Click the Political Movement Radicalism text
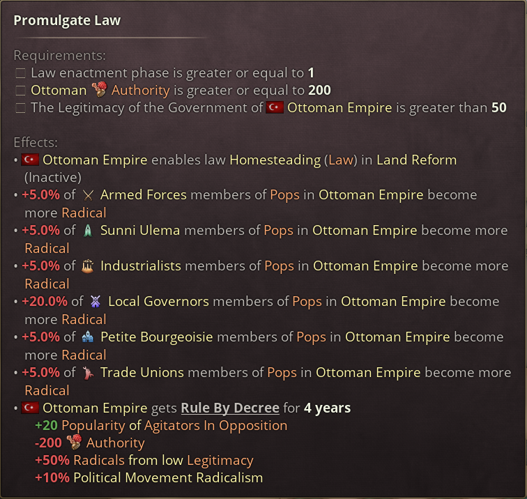527x499 pixels. click(168, 477)
